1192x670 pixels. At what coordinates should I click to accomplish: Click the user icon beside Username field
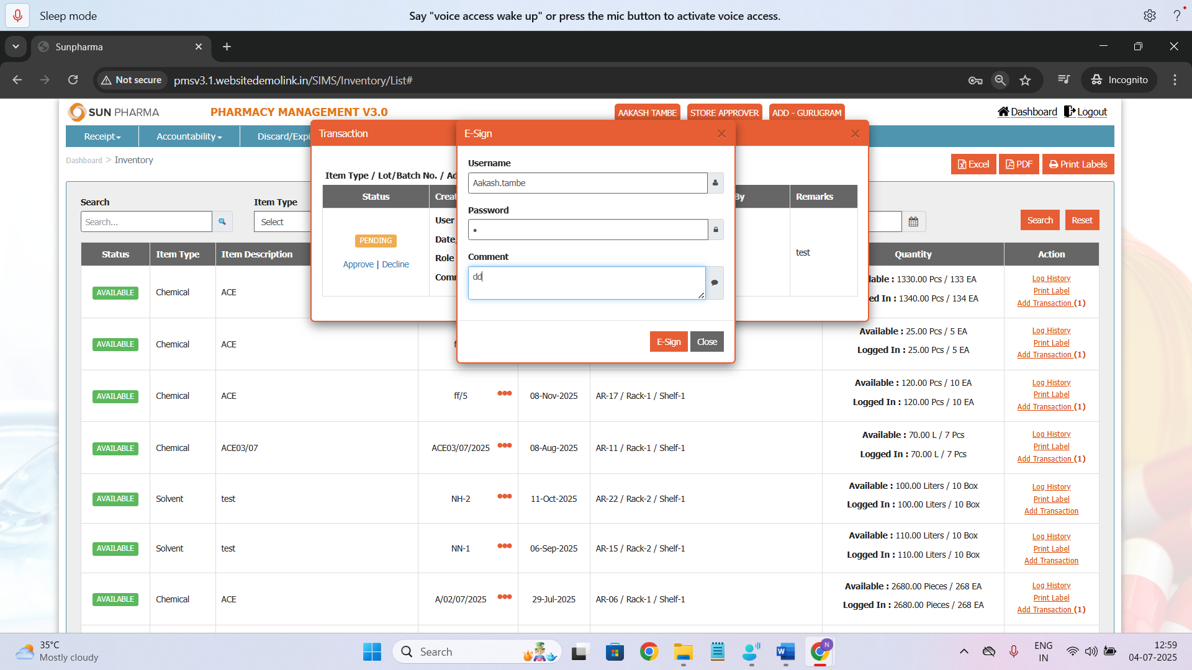coord(715,183)
